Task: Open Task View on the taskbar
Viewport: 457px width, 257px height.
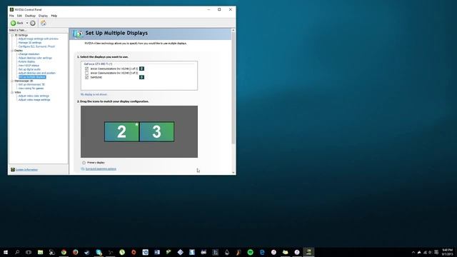Action: [x=29, y=252]
